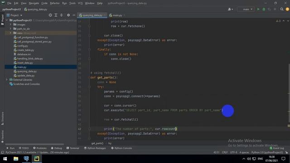Click Select Opened File target icon

tap(50, 15)
